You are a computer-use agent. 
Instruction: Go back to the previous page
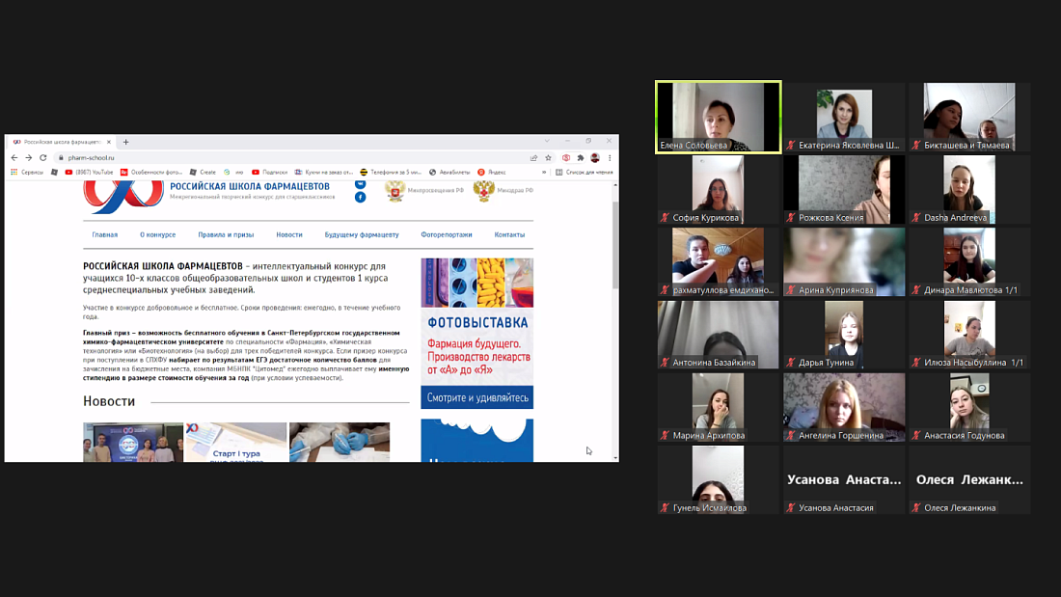pyautogui.click(x=14, y=157)
